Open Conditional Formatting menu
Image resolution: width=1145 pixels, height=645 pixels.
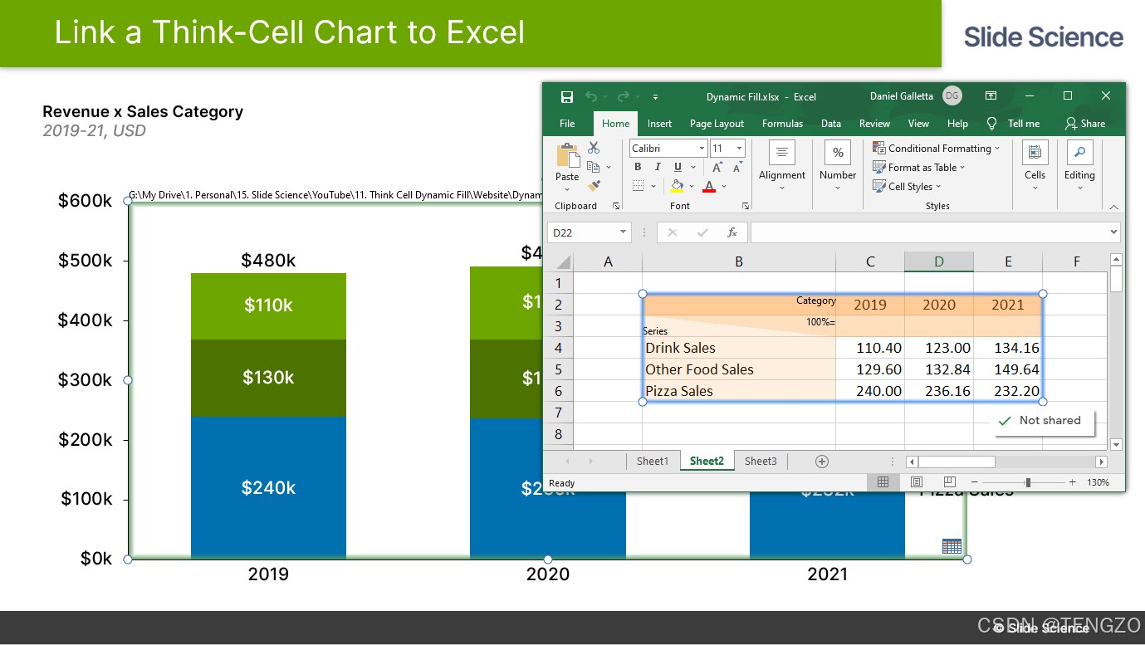tap(937, 149)
